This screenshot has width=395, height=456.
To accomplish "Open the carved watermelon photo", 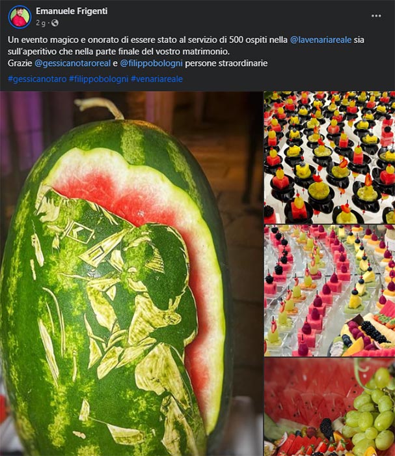I will click(x=131, y=274).
